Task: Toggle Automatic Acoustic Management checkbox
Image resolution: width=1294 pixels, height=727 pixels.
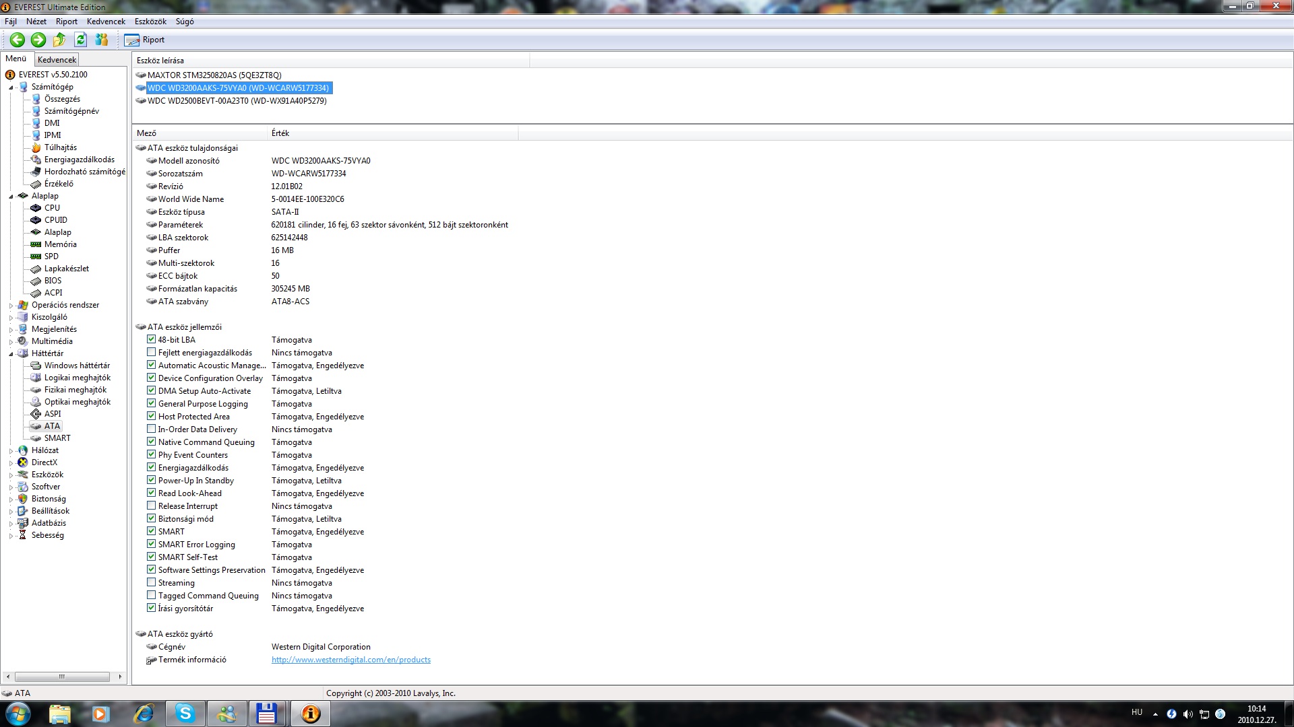Action: (x=152, y=365)
